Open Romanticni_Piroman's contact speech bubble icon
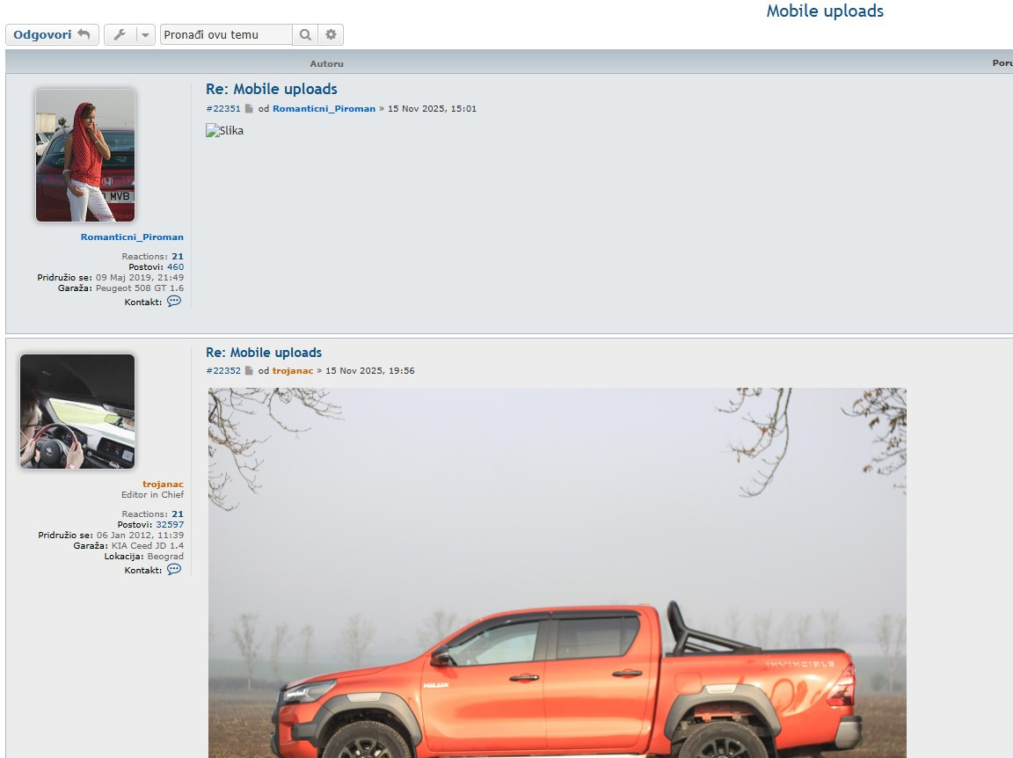Viewport: 1013px width, 758px height. coord(174,301)
